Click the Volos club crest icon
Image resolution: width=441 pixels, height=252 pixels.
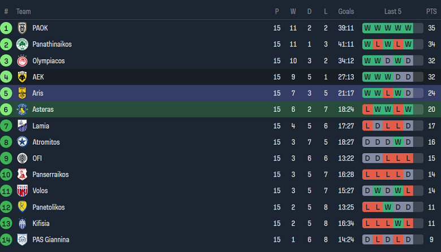click(x=23, y=191)
